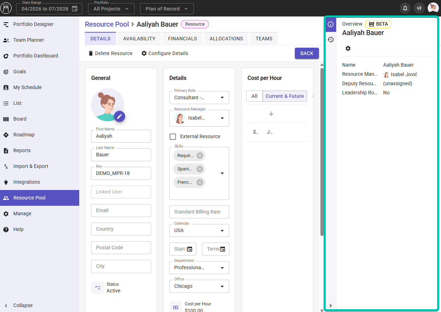
Task: Expand the Office Chicago dropdown
Action: (199, 286)
